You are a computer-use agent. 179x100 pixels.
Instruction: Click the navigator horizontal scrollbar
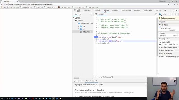tap(76, 78)
